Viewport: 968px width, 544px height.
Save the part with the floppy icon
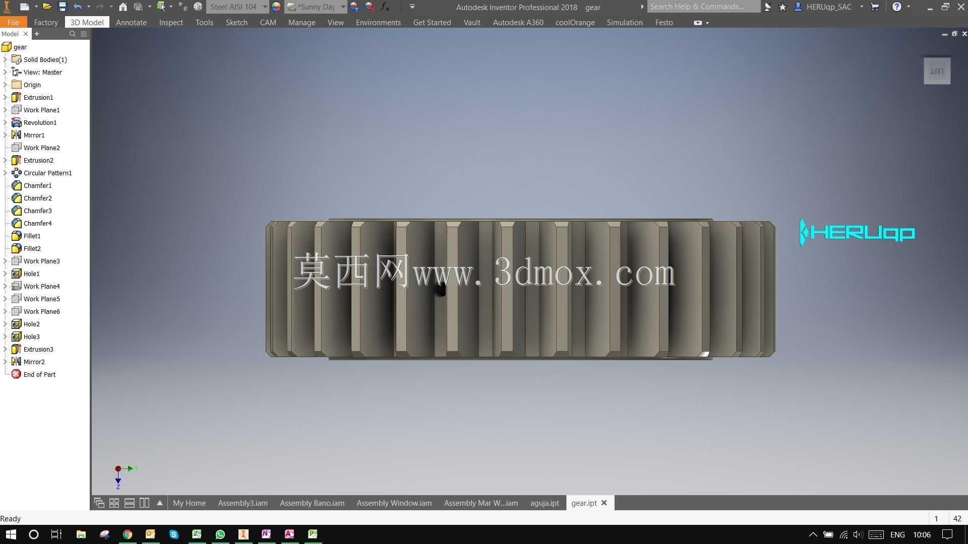[62, 7]
